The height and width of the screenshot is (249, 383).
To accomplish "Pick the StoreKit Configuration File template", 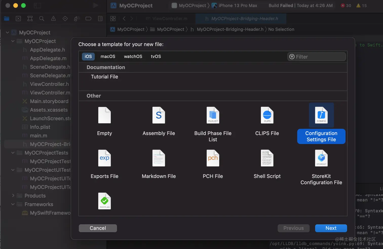I will [321, 167].
